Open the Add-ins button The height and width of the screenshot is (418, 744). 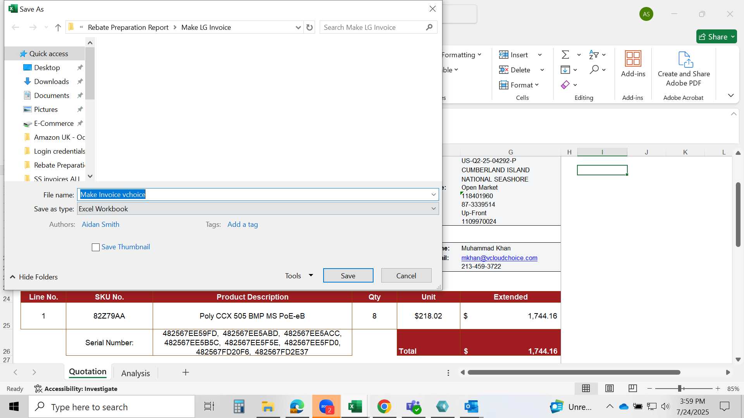click(x=633, y=64)
